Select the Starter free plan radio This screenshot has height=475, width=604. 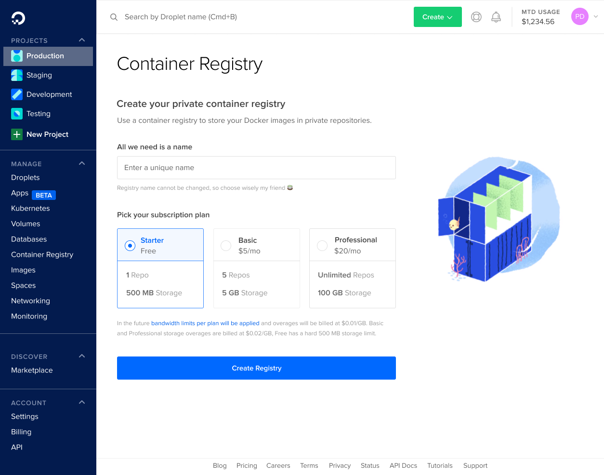[130, 246]
